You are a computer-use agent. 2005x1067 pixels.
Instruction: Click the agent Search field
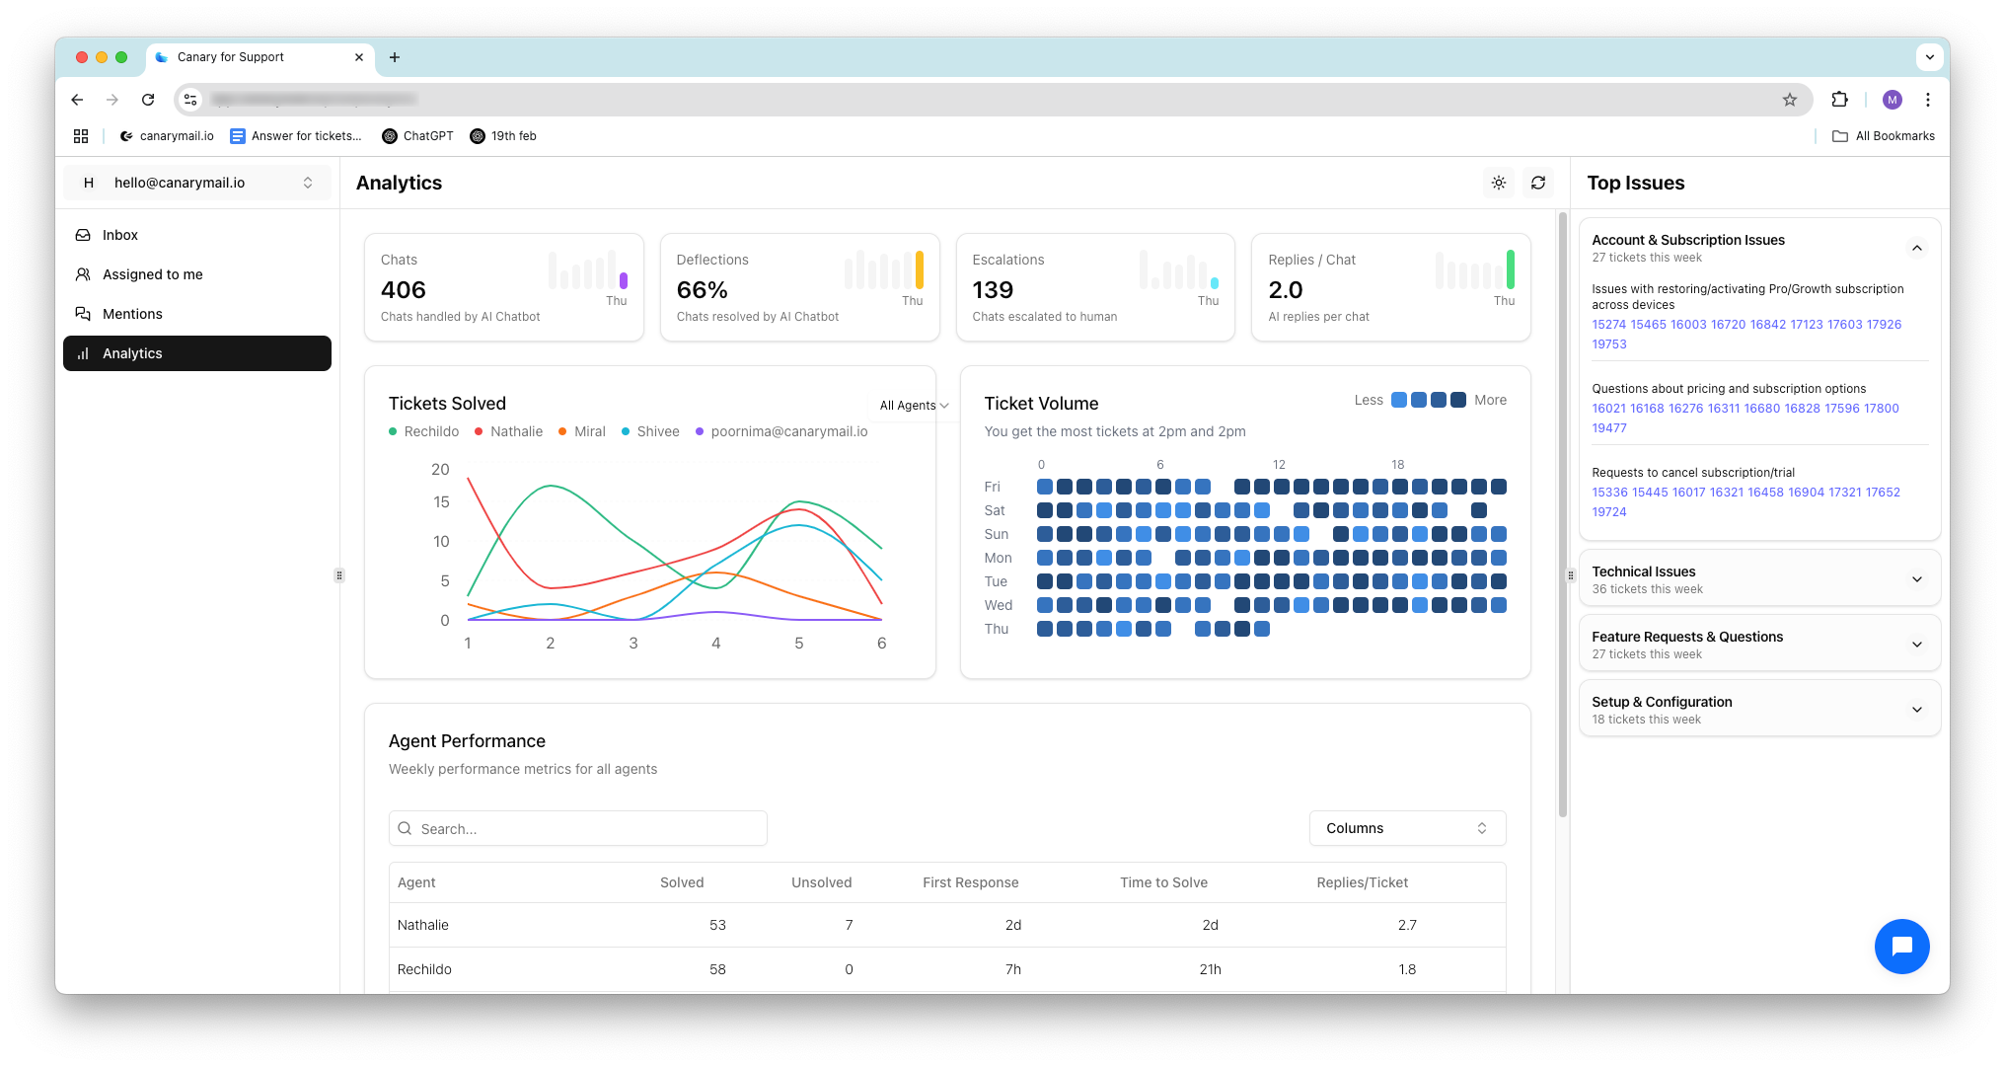pos(577,828)
